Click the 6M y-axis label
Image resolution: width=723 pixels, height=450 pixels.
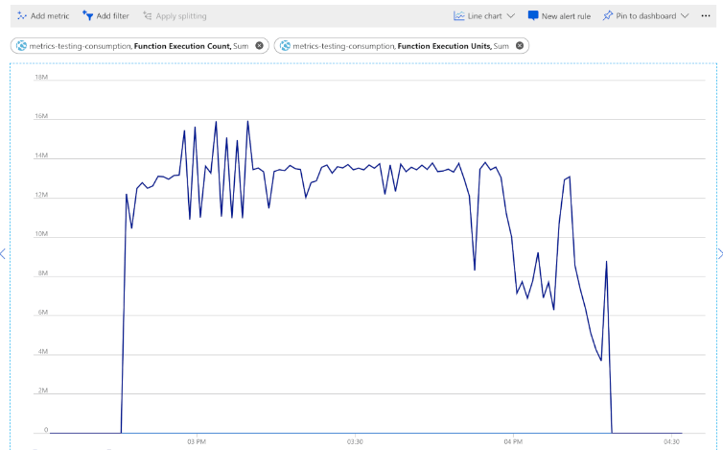tap(43, 312)
